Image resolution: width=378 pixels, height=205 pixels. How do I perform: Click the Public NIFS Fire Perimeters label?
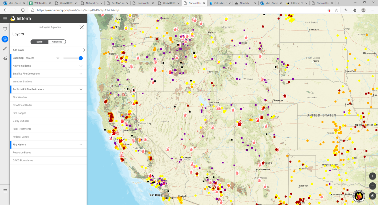(28, 89)
